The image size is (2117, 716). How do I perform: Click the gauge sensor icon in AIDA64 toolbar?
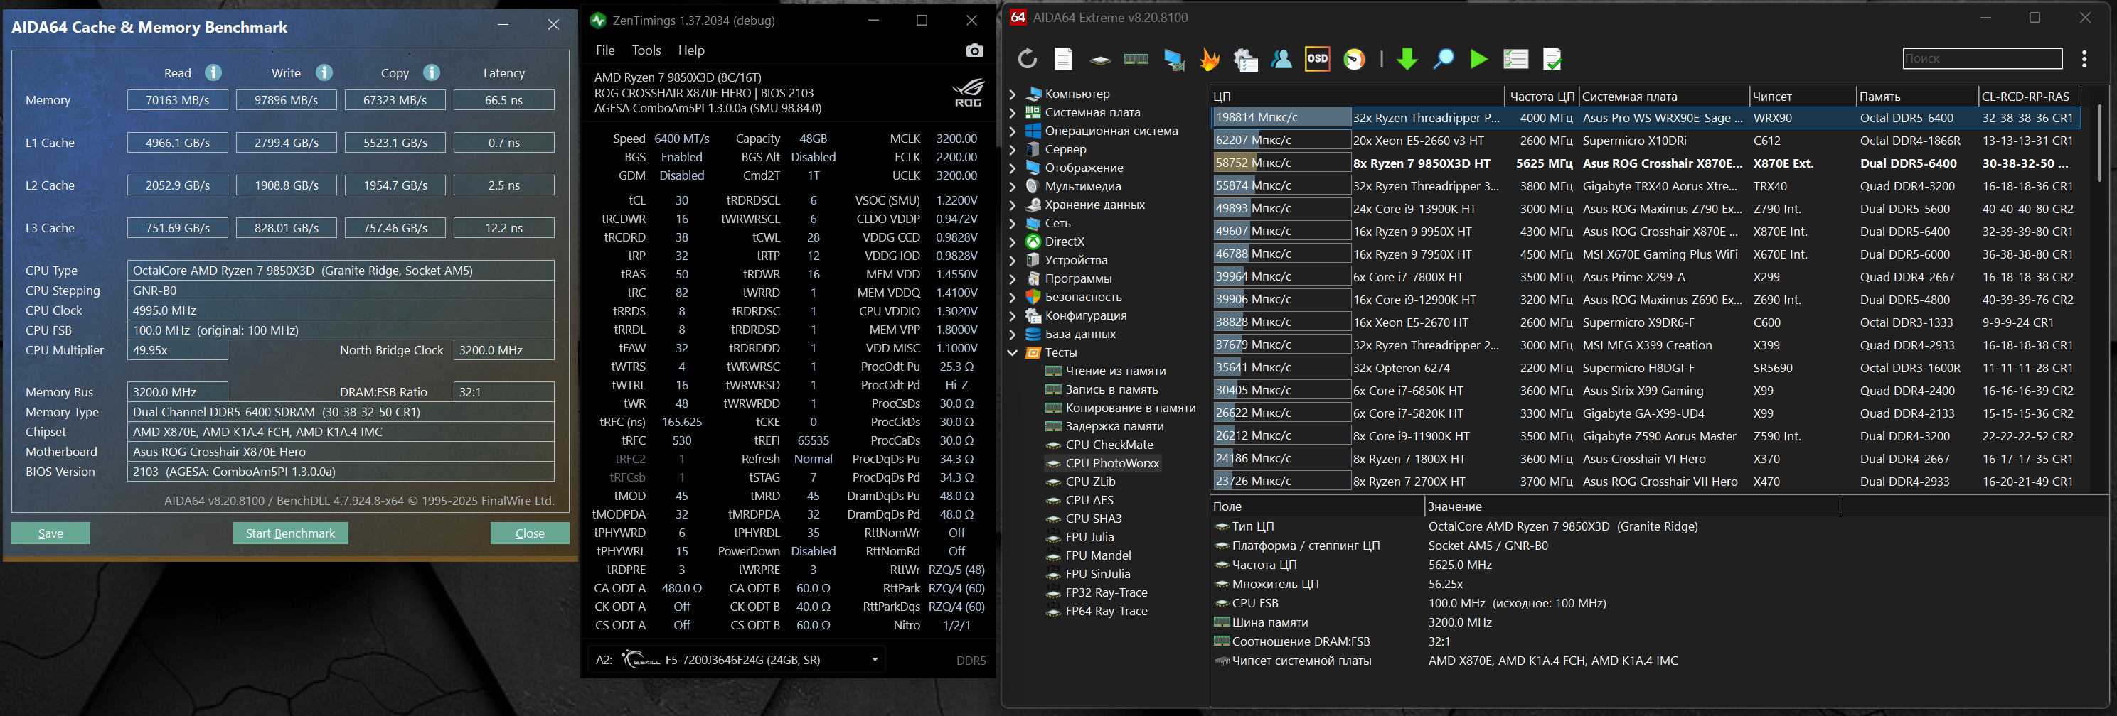click(1355, 59)
